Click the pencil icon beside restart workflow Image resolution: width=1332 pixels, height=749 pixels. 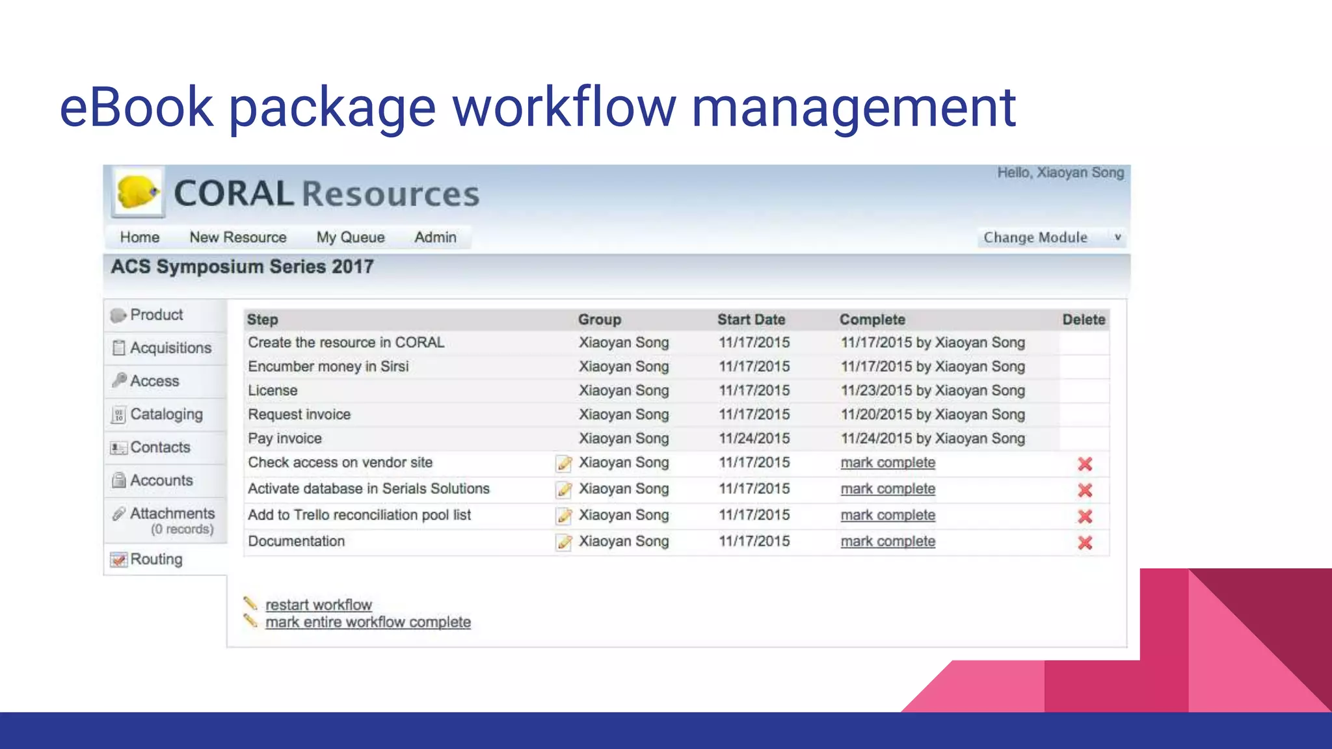tap(250, 603)
